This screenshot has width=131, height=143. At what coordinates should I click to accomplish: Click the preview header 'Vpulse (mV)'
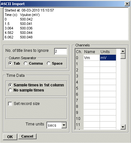tap(30, 15)
